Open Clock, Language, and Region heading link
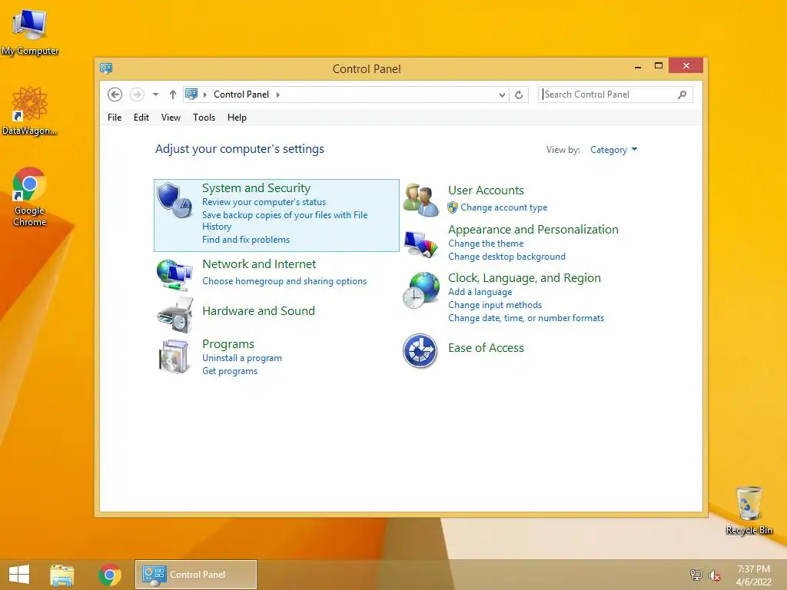787x590 pixels. click(524, 278)
